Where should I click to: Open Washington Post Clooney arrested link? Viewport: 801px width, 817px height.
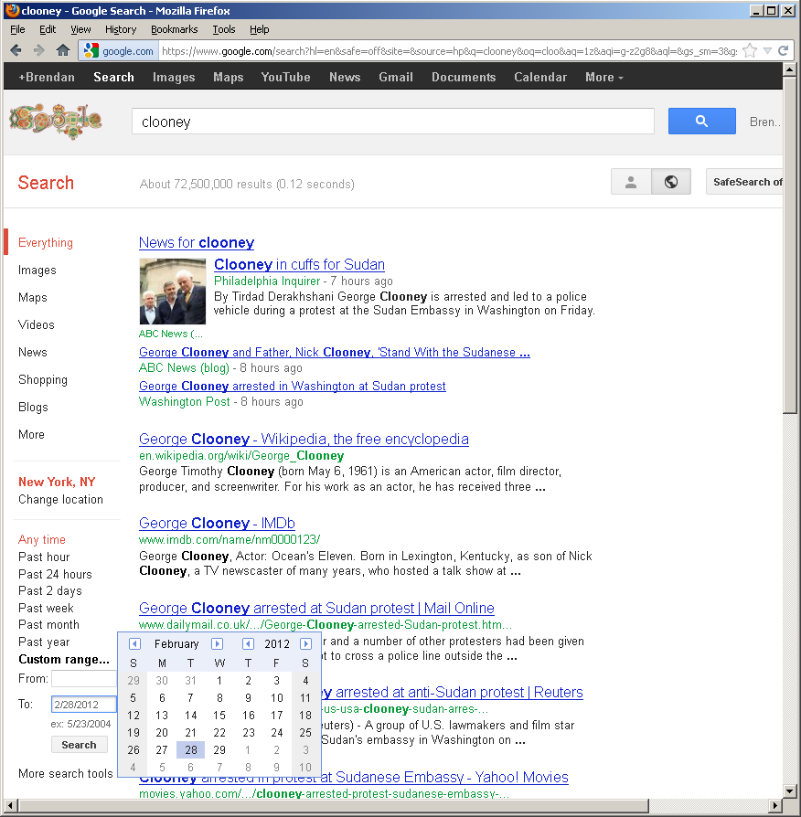coord(292,386)
